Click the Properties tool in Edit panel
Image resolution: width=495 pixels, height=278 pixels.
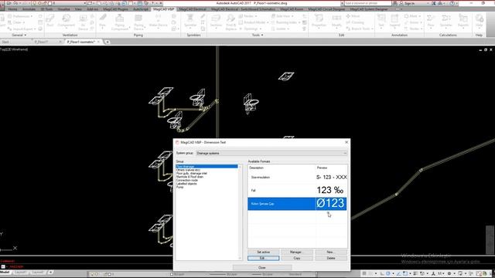pyautogui.click(x=319, y=21)
